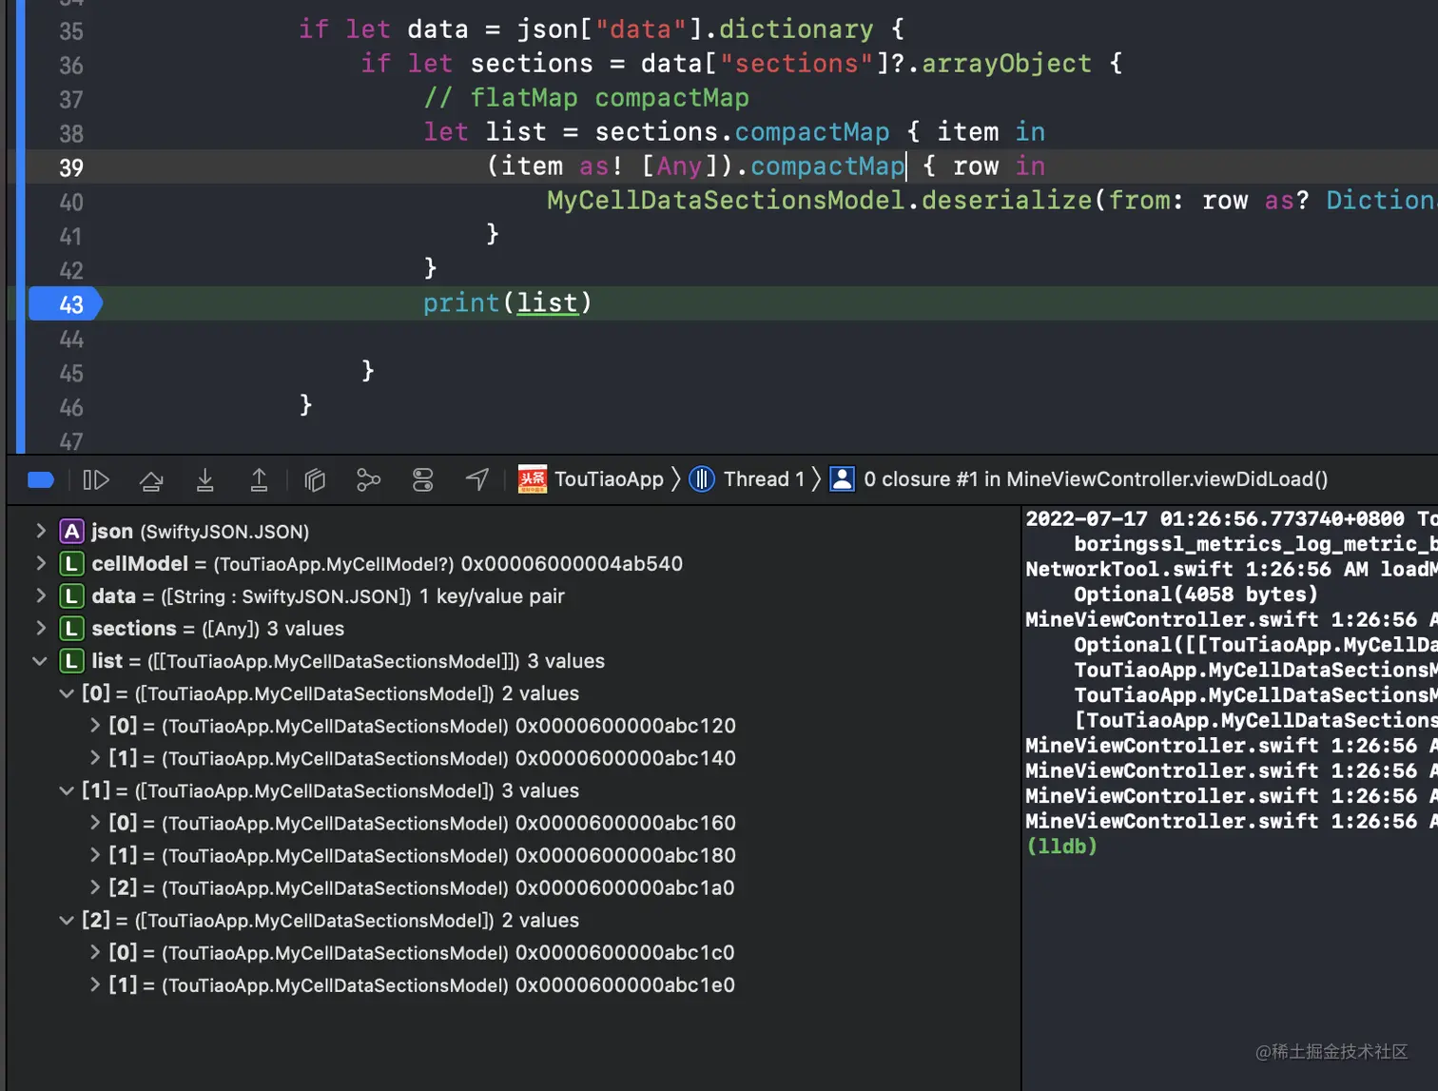Select the sections '([Any]) 3 values' text
The height and width of the screenshot is (1091, 1438).
click(x=273, y=628)
